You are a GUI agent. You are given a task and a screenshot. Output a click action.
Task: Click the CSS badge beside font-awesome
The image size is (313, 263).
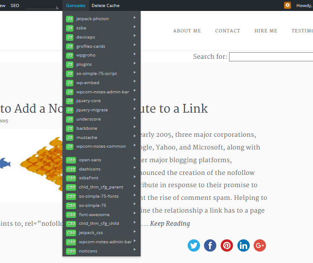pyautogui.click(x=71, y=215)
